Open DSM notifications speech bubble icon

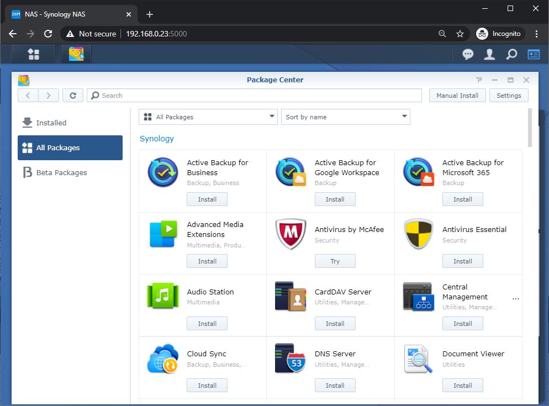pos(468,54)
